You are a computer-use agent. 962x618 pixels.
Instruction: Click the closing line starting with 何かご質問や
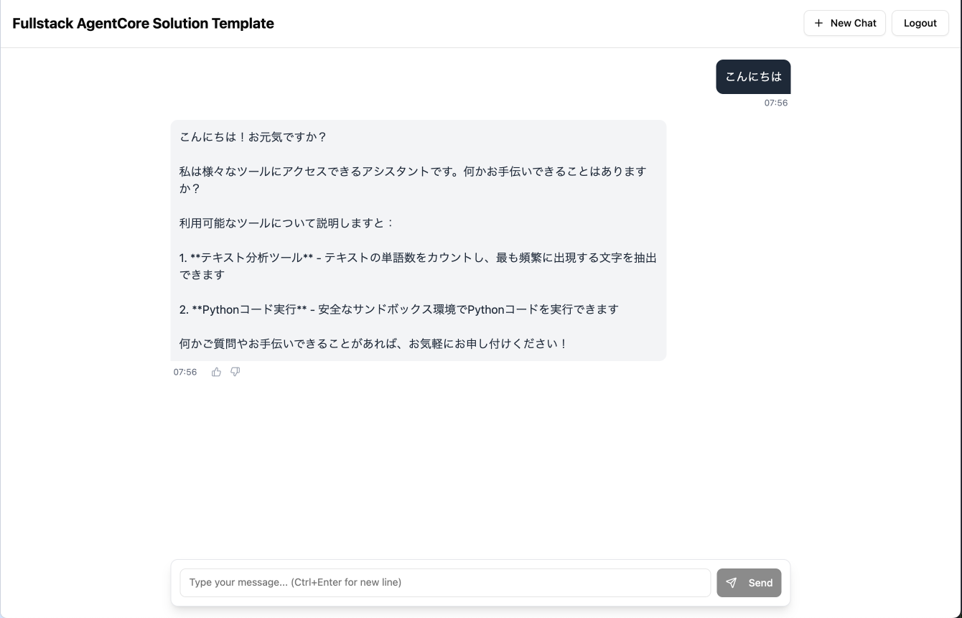tap(374, 344)
